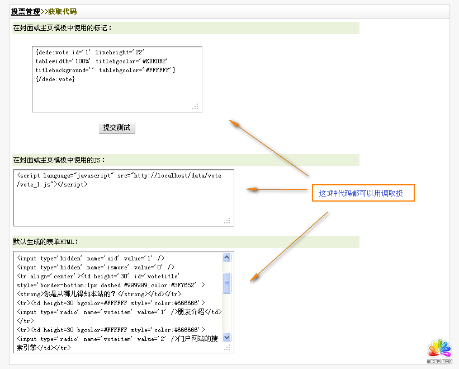This screenshot has width=459, height=369.
Task: Click the 获取代码 breadcrumb text
Action: point(62,11)
